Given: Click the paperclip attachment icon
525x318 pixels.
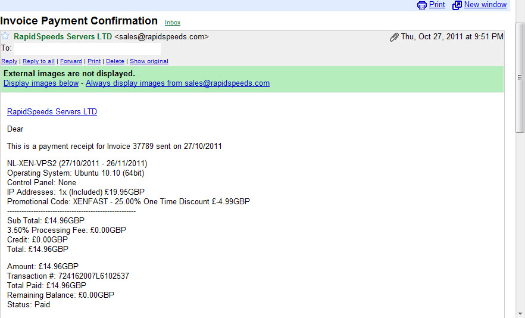Looking at the screenshot, I should [x=394, y=37].
